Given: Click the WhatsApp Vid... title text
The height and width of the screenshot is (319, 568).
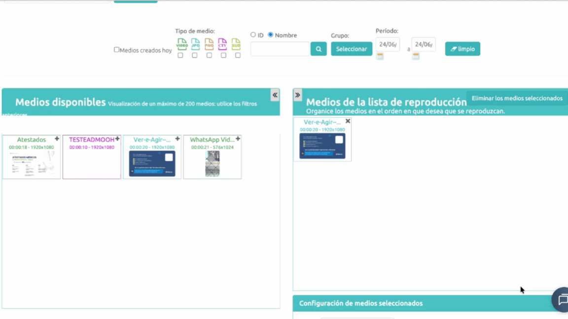Looking at the screenshot, I should (x=213, y=140).
